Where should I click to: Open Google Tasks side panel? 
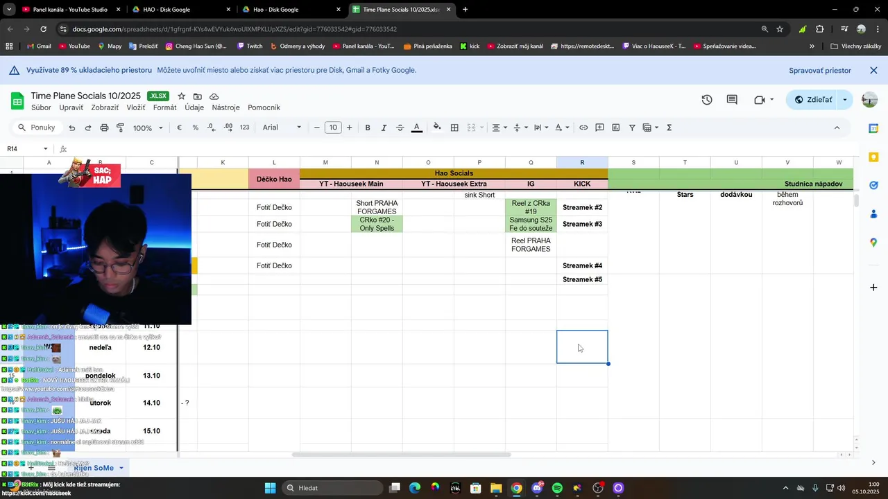pos(873,186)
